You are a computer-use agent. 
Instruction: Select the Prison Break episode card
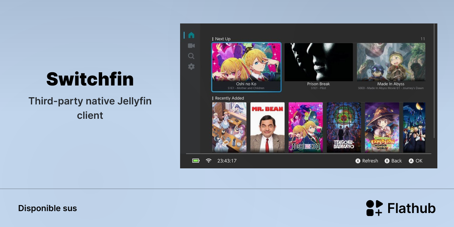(x=319, y=67)
